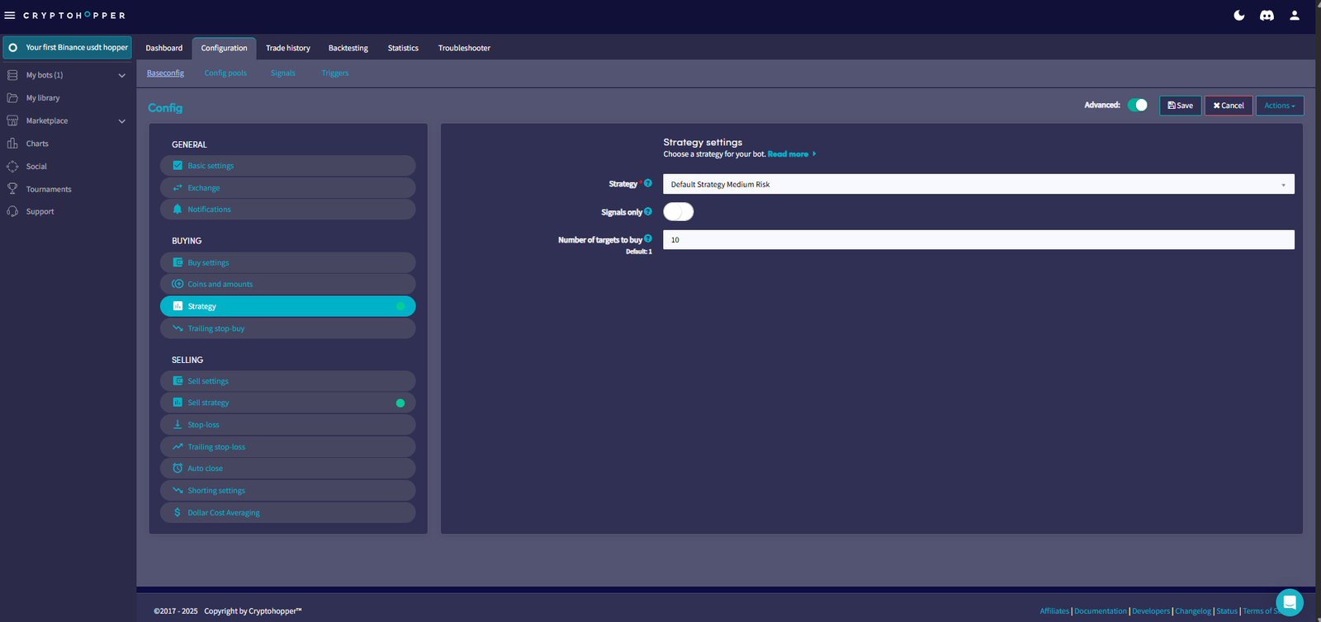Open the Signals sub-tab
Screen dimensions: 1321x622
283,73
